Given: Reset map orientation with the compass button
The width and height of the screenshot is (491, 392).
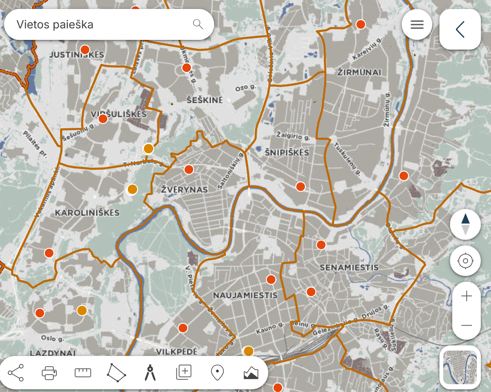Looking at the screenshot, I should (x=465, y=224).
